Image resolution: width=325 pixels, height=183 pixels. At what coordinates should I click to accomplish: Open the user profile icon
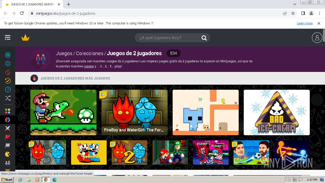click(x=317, y=38)
